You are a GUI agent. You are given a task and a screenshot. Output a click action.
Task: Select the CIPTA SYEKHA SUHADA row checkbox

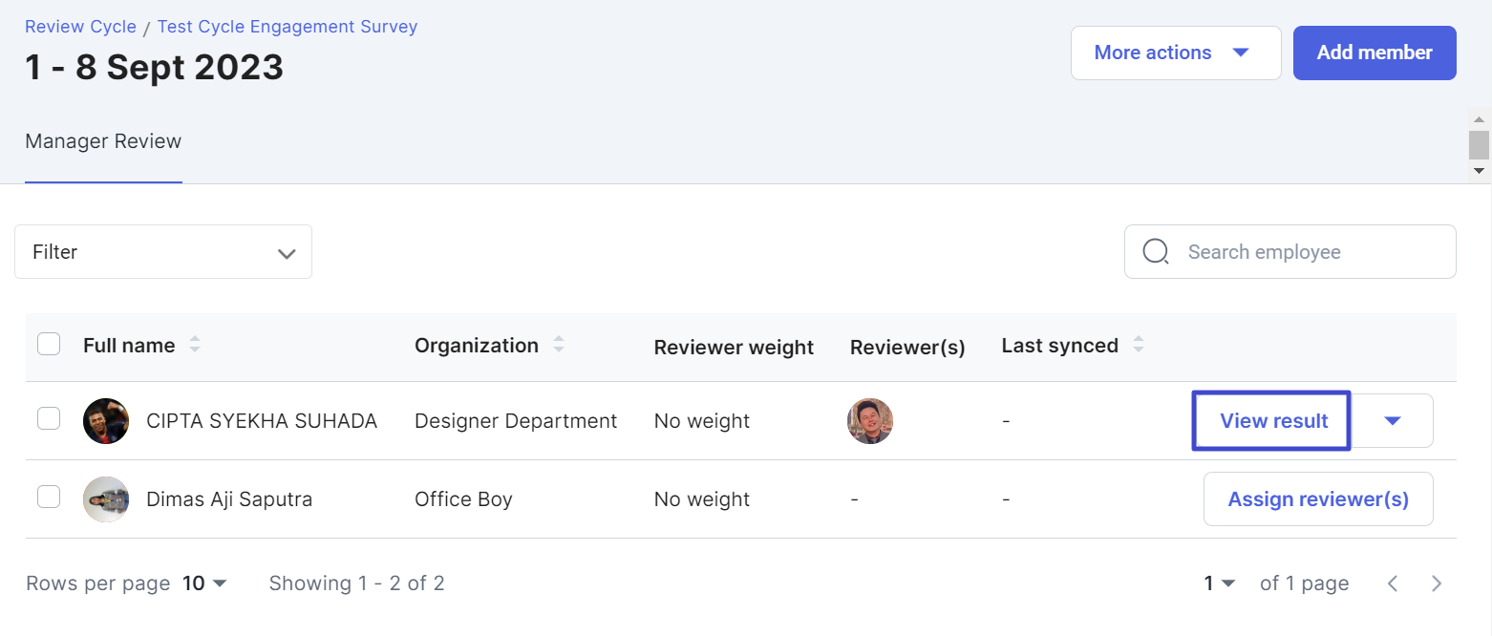tap(49, 418)
